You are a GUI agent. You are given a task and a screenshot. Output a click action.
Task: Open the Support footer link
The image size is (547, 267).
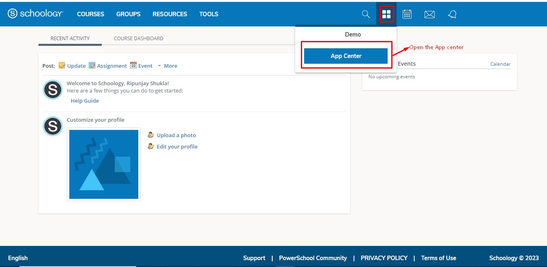tap(254, 258)
